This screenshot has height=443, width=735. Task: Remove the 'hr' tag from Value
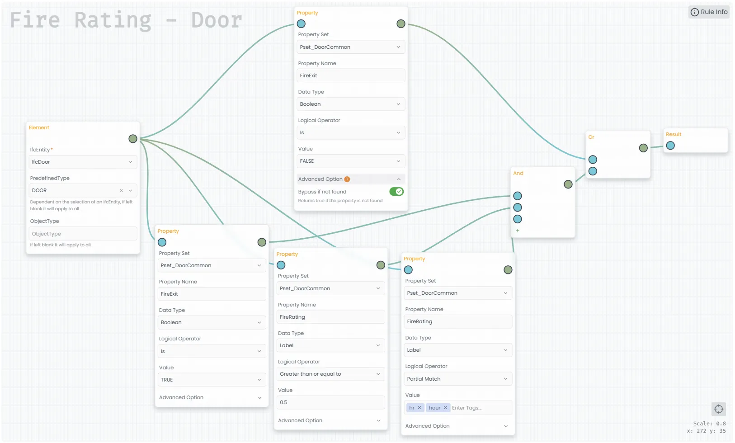(419, 408)
